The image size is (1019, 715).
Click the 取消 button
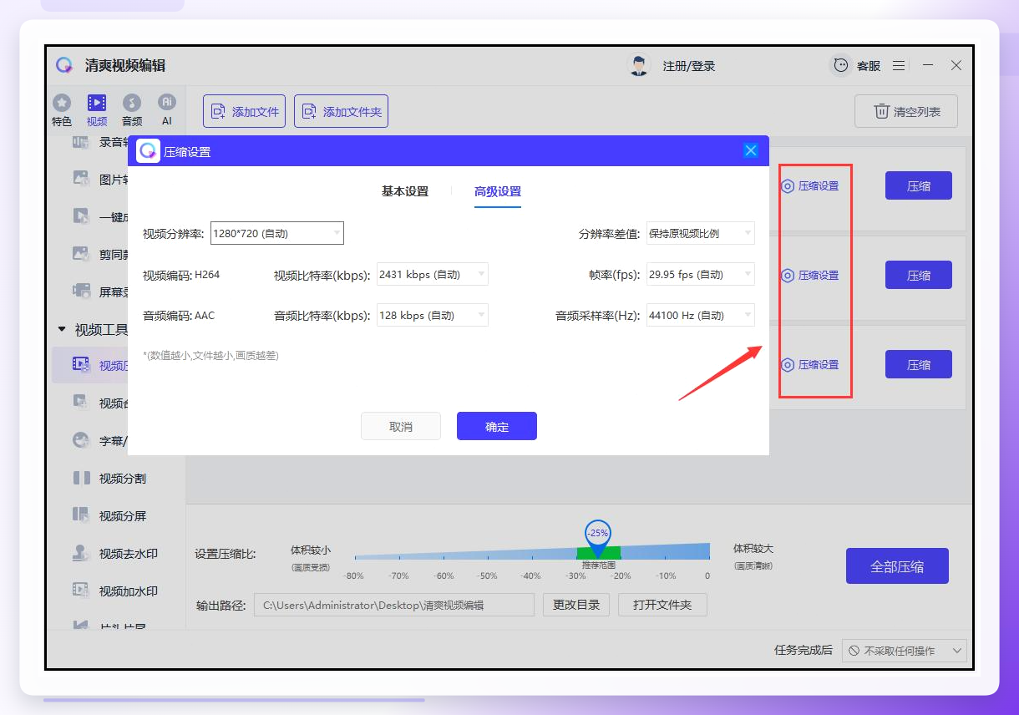coord(401,426)
